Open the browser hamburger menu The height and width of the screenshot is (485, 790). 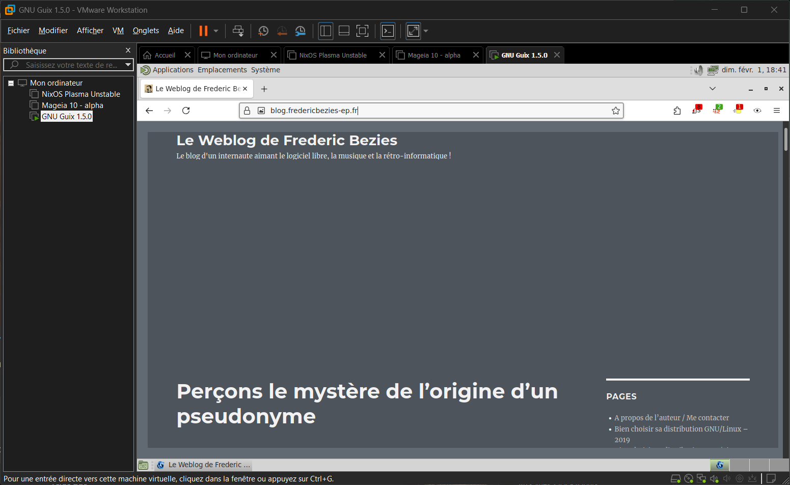click(x=776, y=111)
